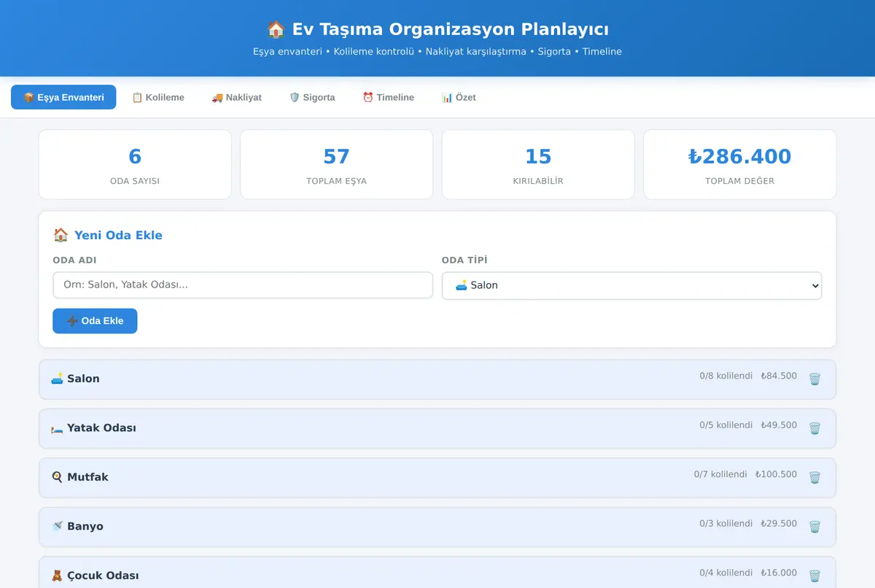Screen dimensions: 875x588
Task: Click the '0/3 kolilendi' text
Action: (726, 524)
